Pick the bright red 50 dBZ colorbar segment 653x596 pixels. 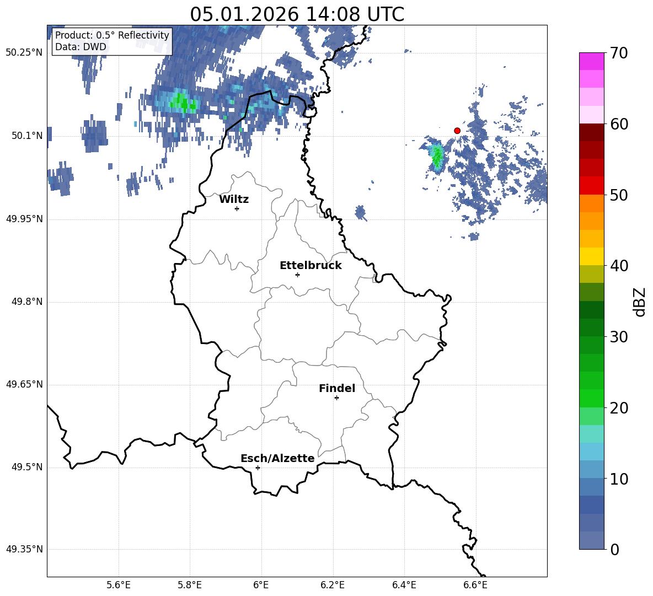[x=592, y=185]
